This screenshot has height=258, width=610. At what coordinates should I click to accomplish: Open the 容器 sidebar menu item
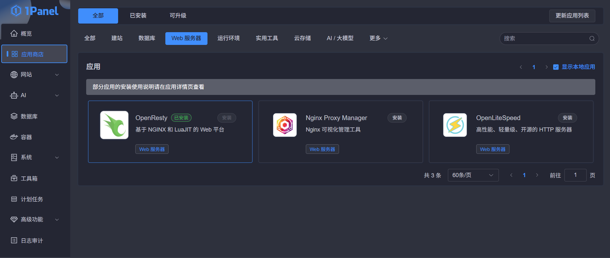[x=34, y=137]
